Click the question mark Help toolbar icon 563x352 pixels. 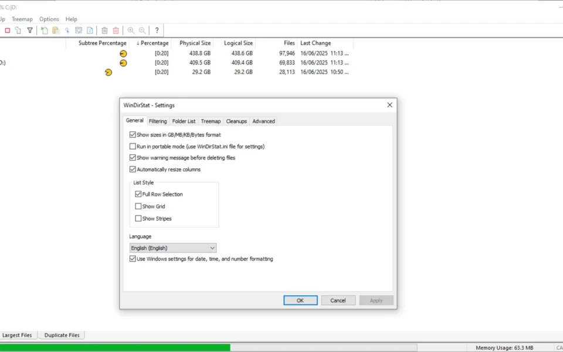157,31
